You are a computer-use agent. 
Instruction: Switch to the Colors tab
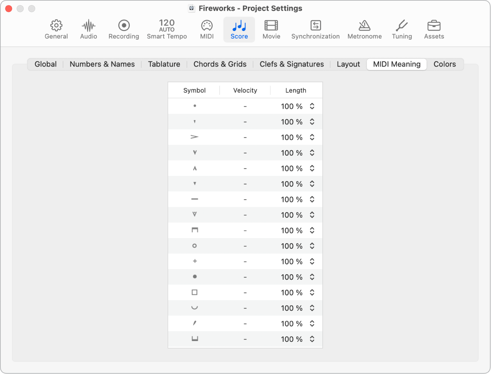tap(445, 64)
